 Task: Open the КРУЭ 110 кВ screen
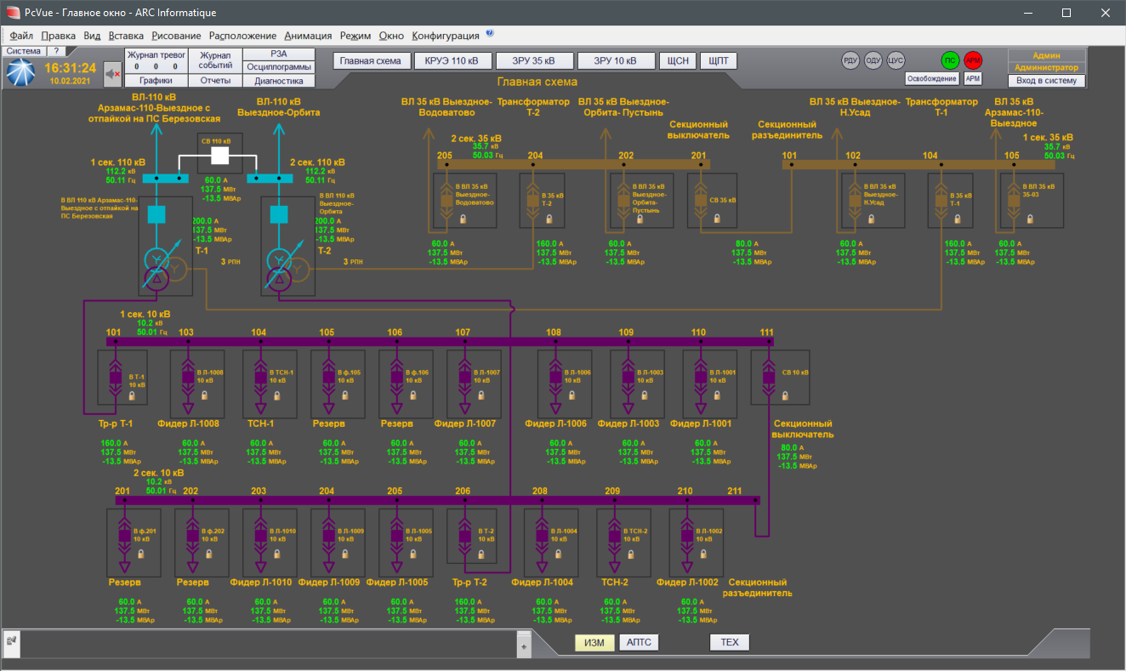pyautogui.click(x=452, y=61)
